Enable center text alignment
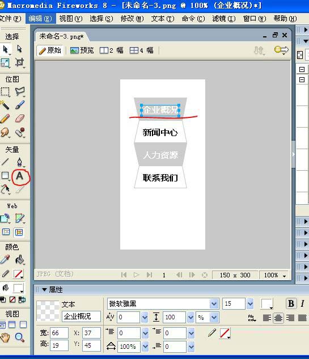The height and width of the screenshot is (359, 309). (278, 318)
